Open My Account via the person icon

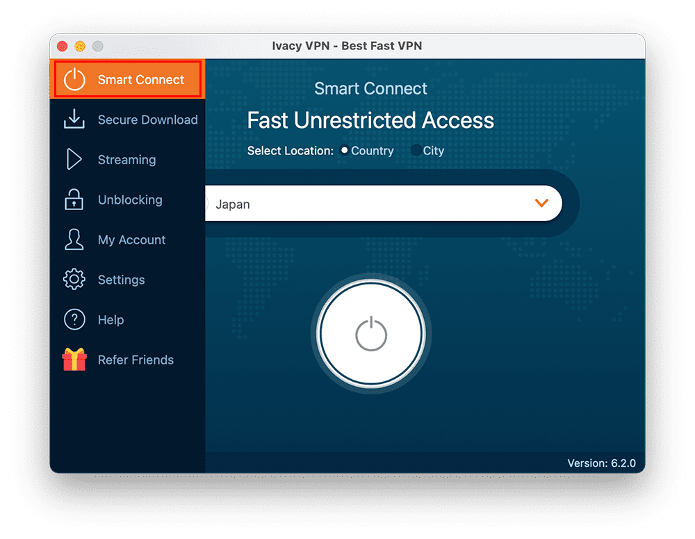tap(74, 239)
